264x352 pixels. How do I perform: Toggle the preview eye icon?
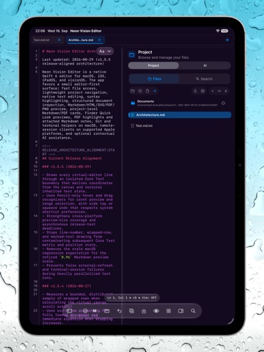[x=156, y=311]
